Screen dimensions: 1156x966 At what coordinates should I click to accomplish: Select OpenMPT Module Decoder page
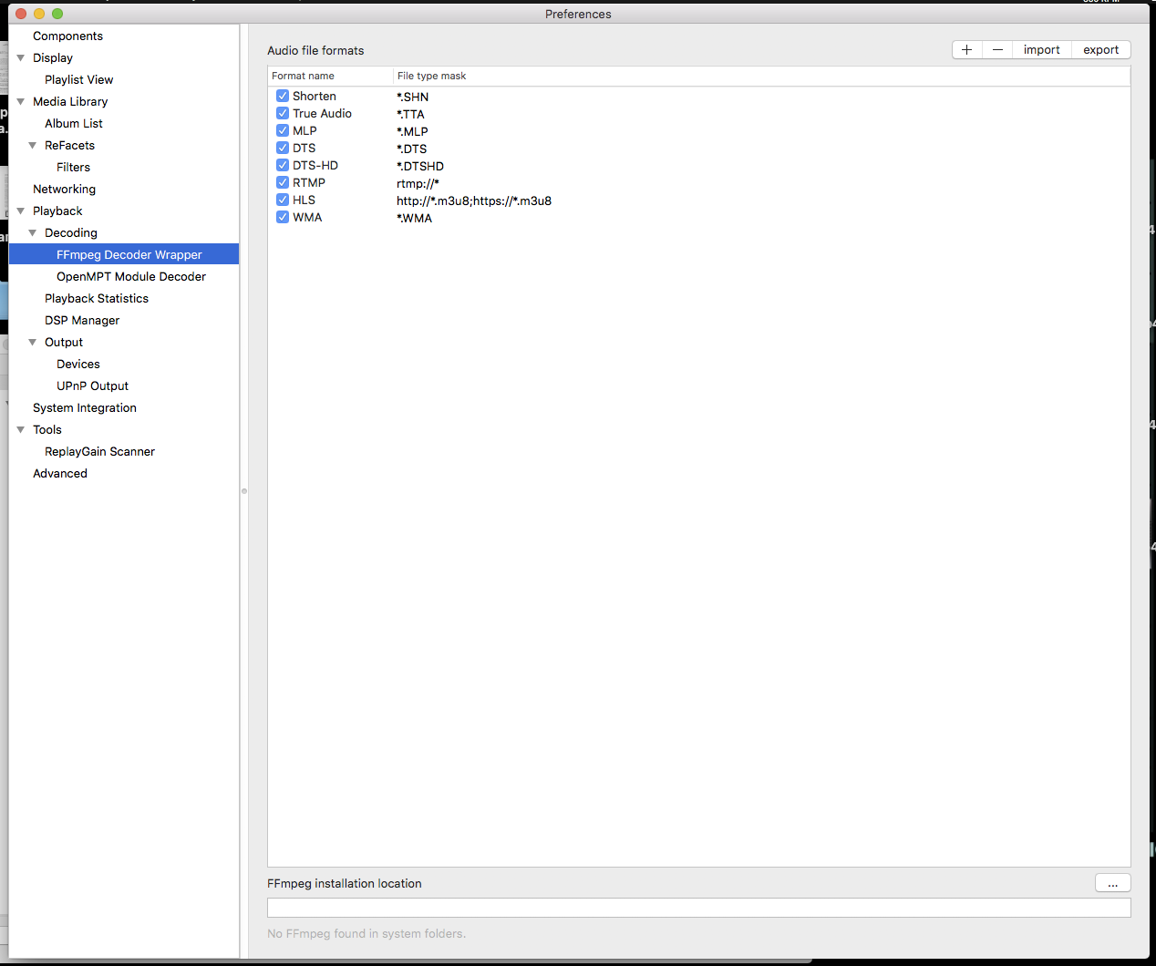[x=130, y=276]
